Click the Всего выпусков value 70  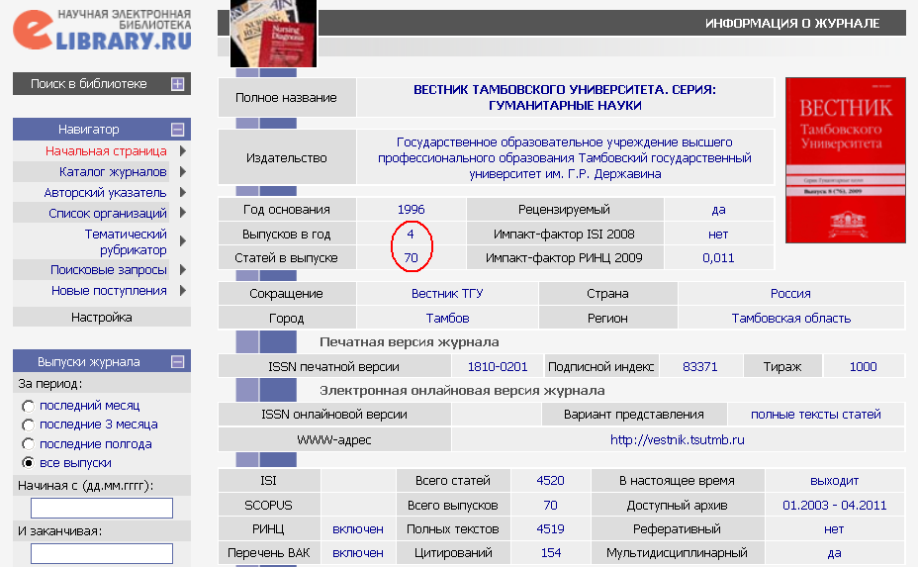click(550, 505)
